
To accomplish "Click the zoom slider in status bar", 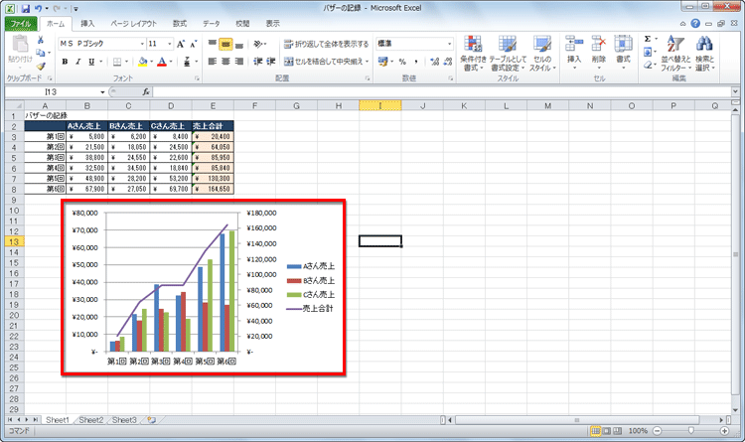I will [x=690, y=430].
